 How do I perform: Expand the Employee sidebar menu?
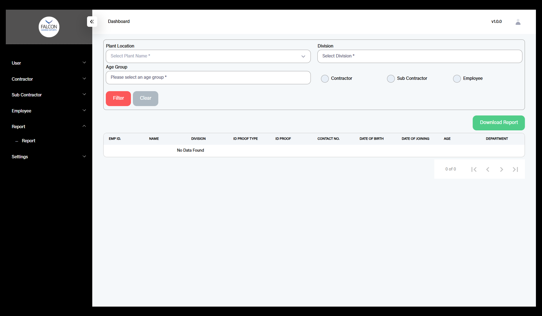pos(49,111)
